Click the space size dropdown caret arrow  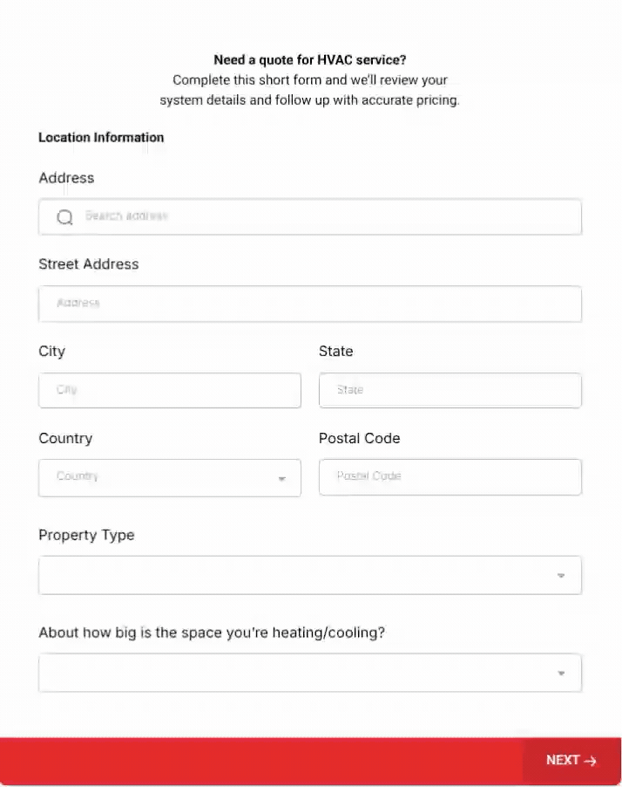(561, 674)
